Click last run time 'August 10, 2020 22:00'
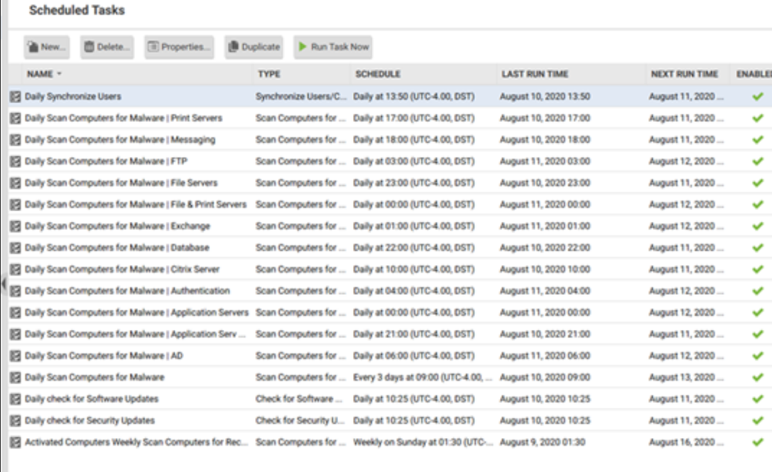This screenshot has width=772, height=472. point(545,248)
